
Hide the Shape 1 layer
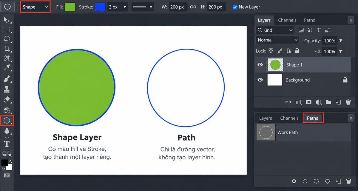pyautogui.click(x=260, y=65)
